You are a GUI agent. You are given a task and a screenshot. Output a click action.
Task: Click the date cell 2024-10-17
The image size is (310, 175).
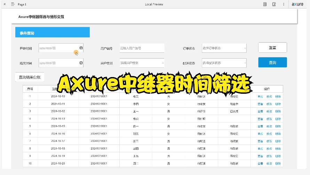[58, 141]
